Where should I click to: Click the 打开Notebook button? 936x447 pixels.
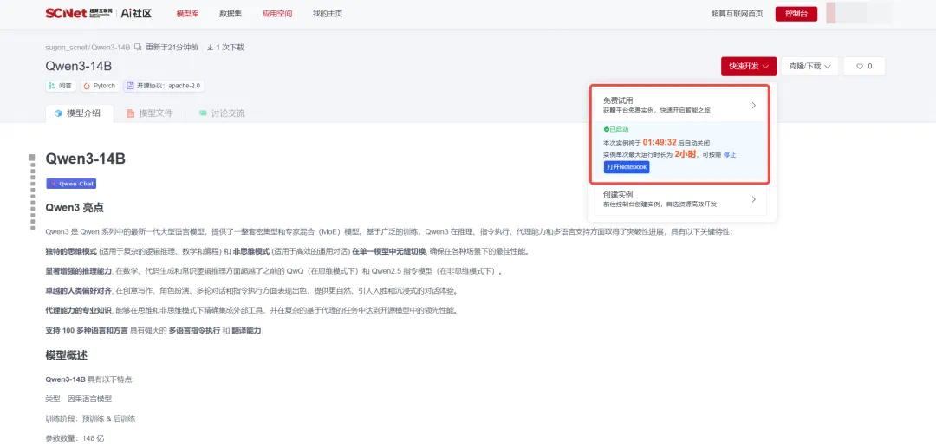point(626,167)
